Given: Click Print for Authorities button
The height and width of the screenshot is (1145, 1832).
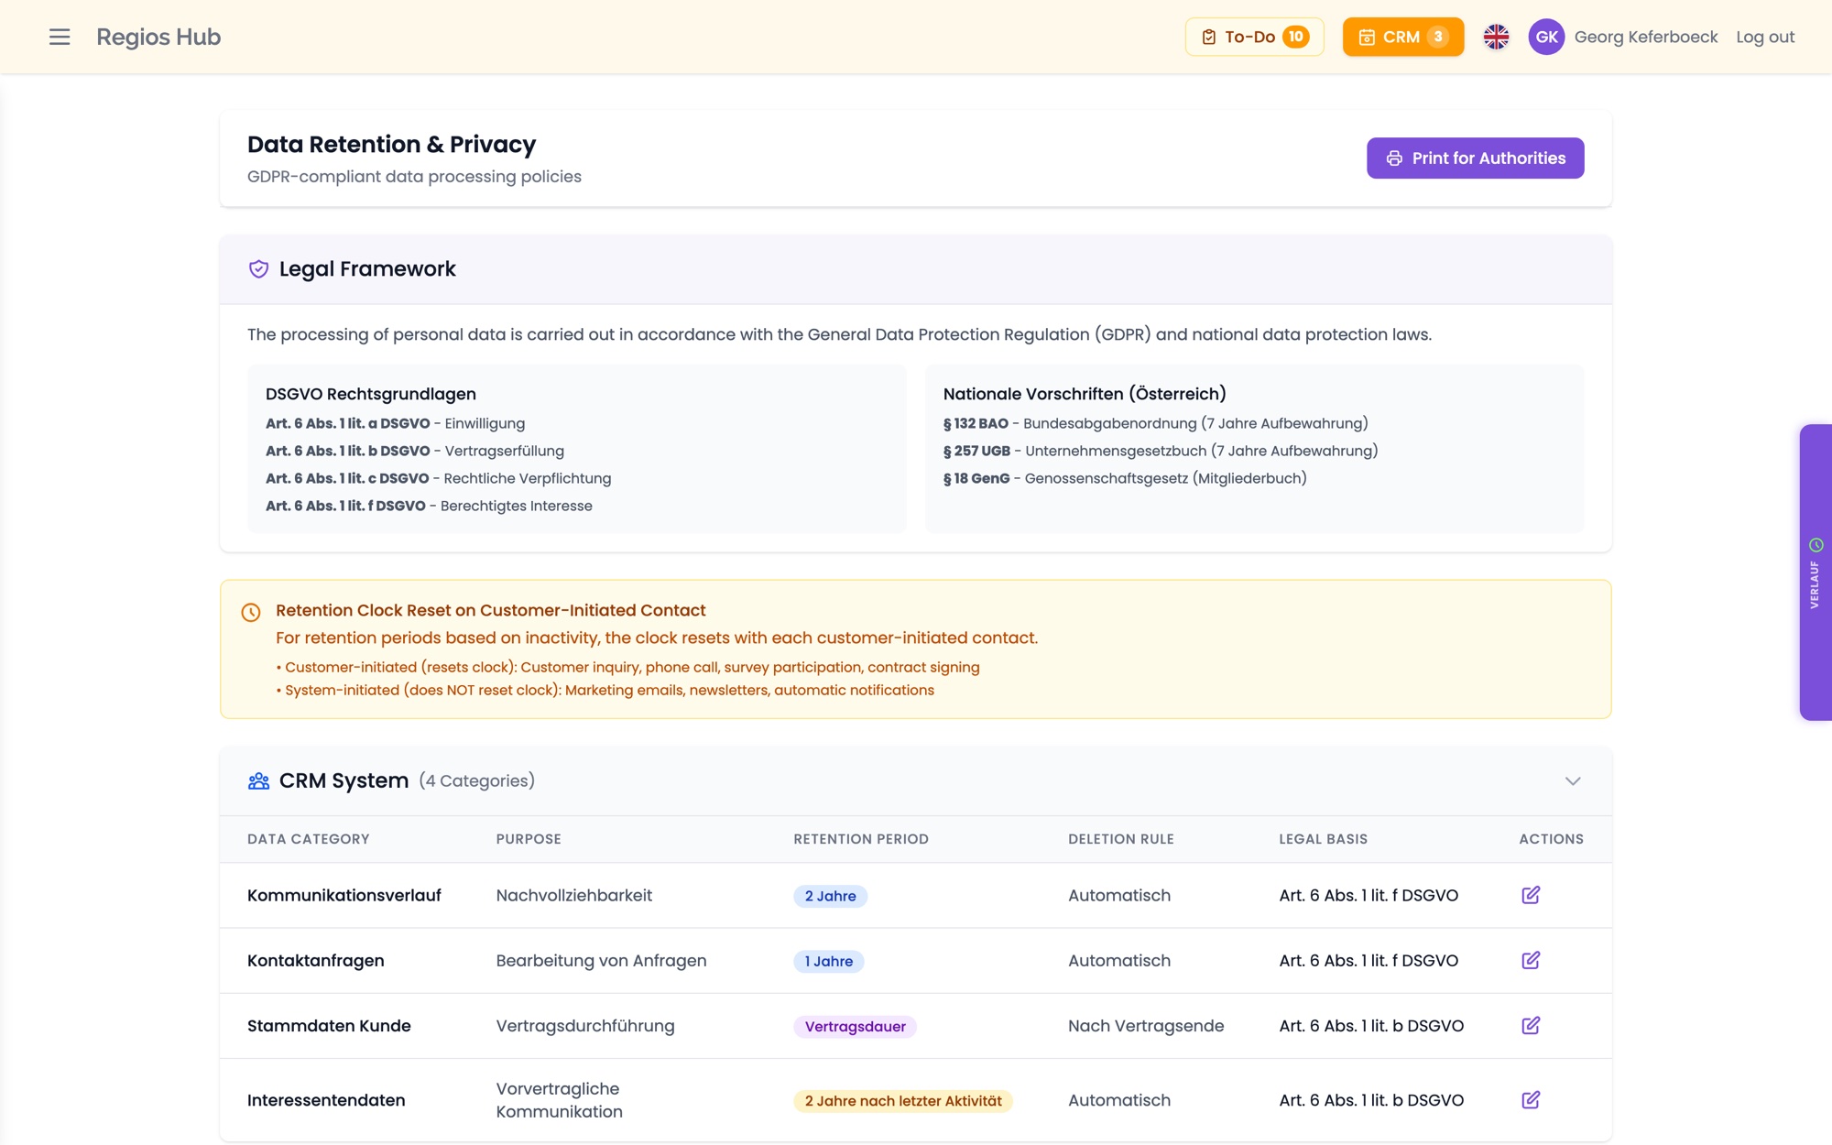Looking at the screenshot, I should pyautogui.click(x=1475, y=158).
